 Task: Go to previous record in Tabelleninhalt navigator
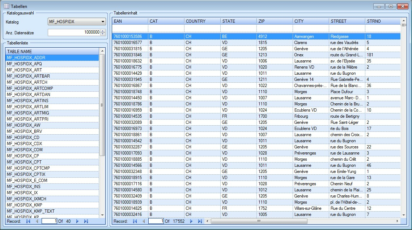pyautogui.click(x=144, y=221)
